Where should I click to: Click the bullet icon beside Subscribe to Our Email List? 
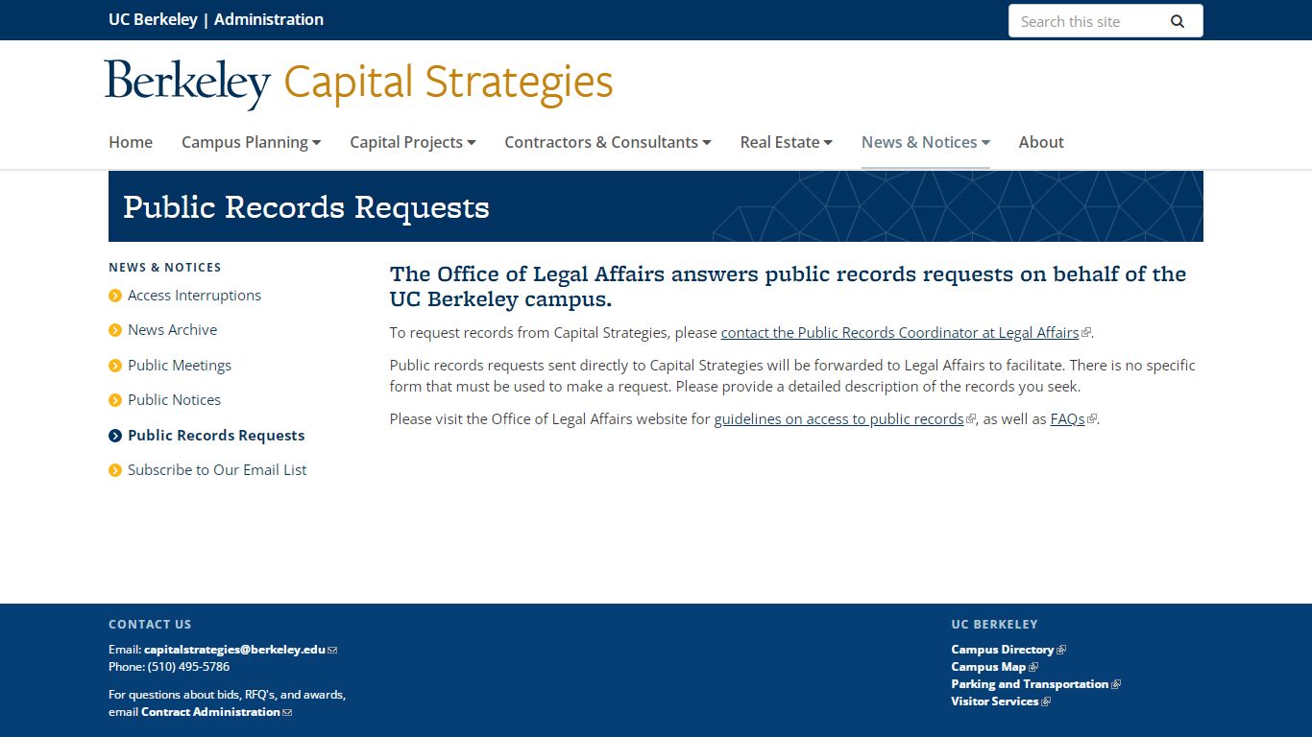[115, 470]
